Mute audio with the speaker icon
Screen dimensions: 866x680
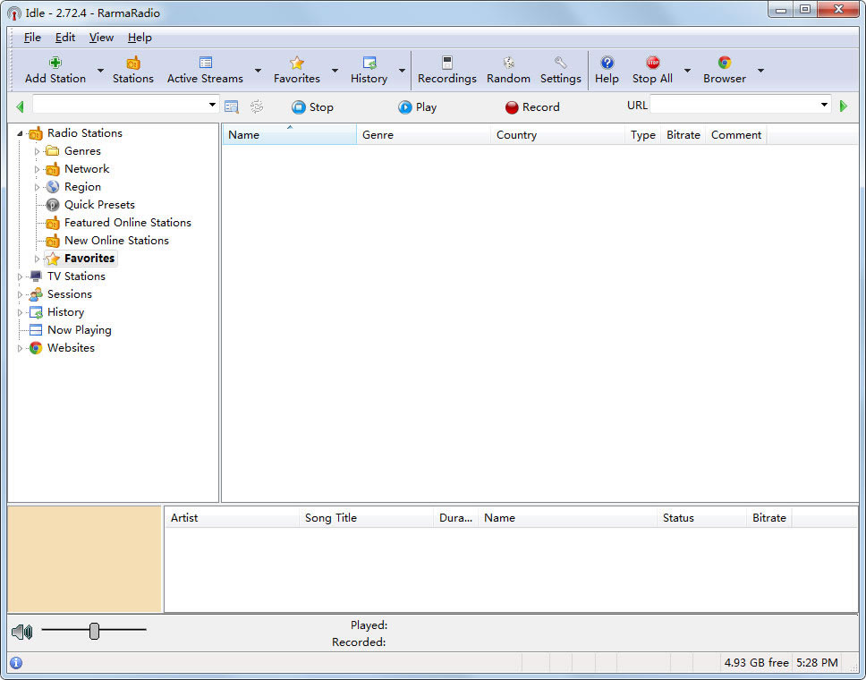21,631
